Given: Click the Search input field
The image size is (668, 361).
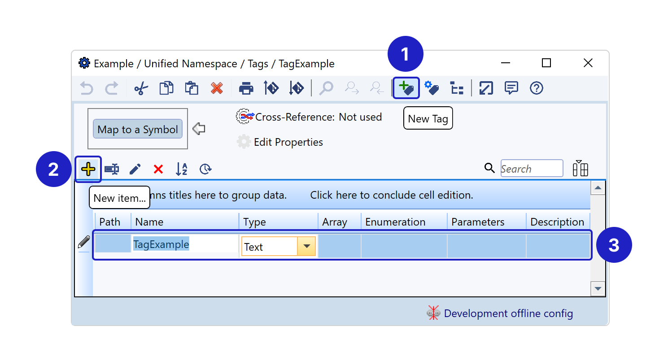Looking at the screenshot, I should pos(531,169).
